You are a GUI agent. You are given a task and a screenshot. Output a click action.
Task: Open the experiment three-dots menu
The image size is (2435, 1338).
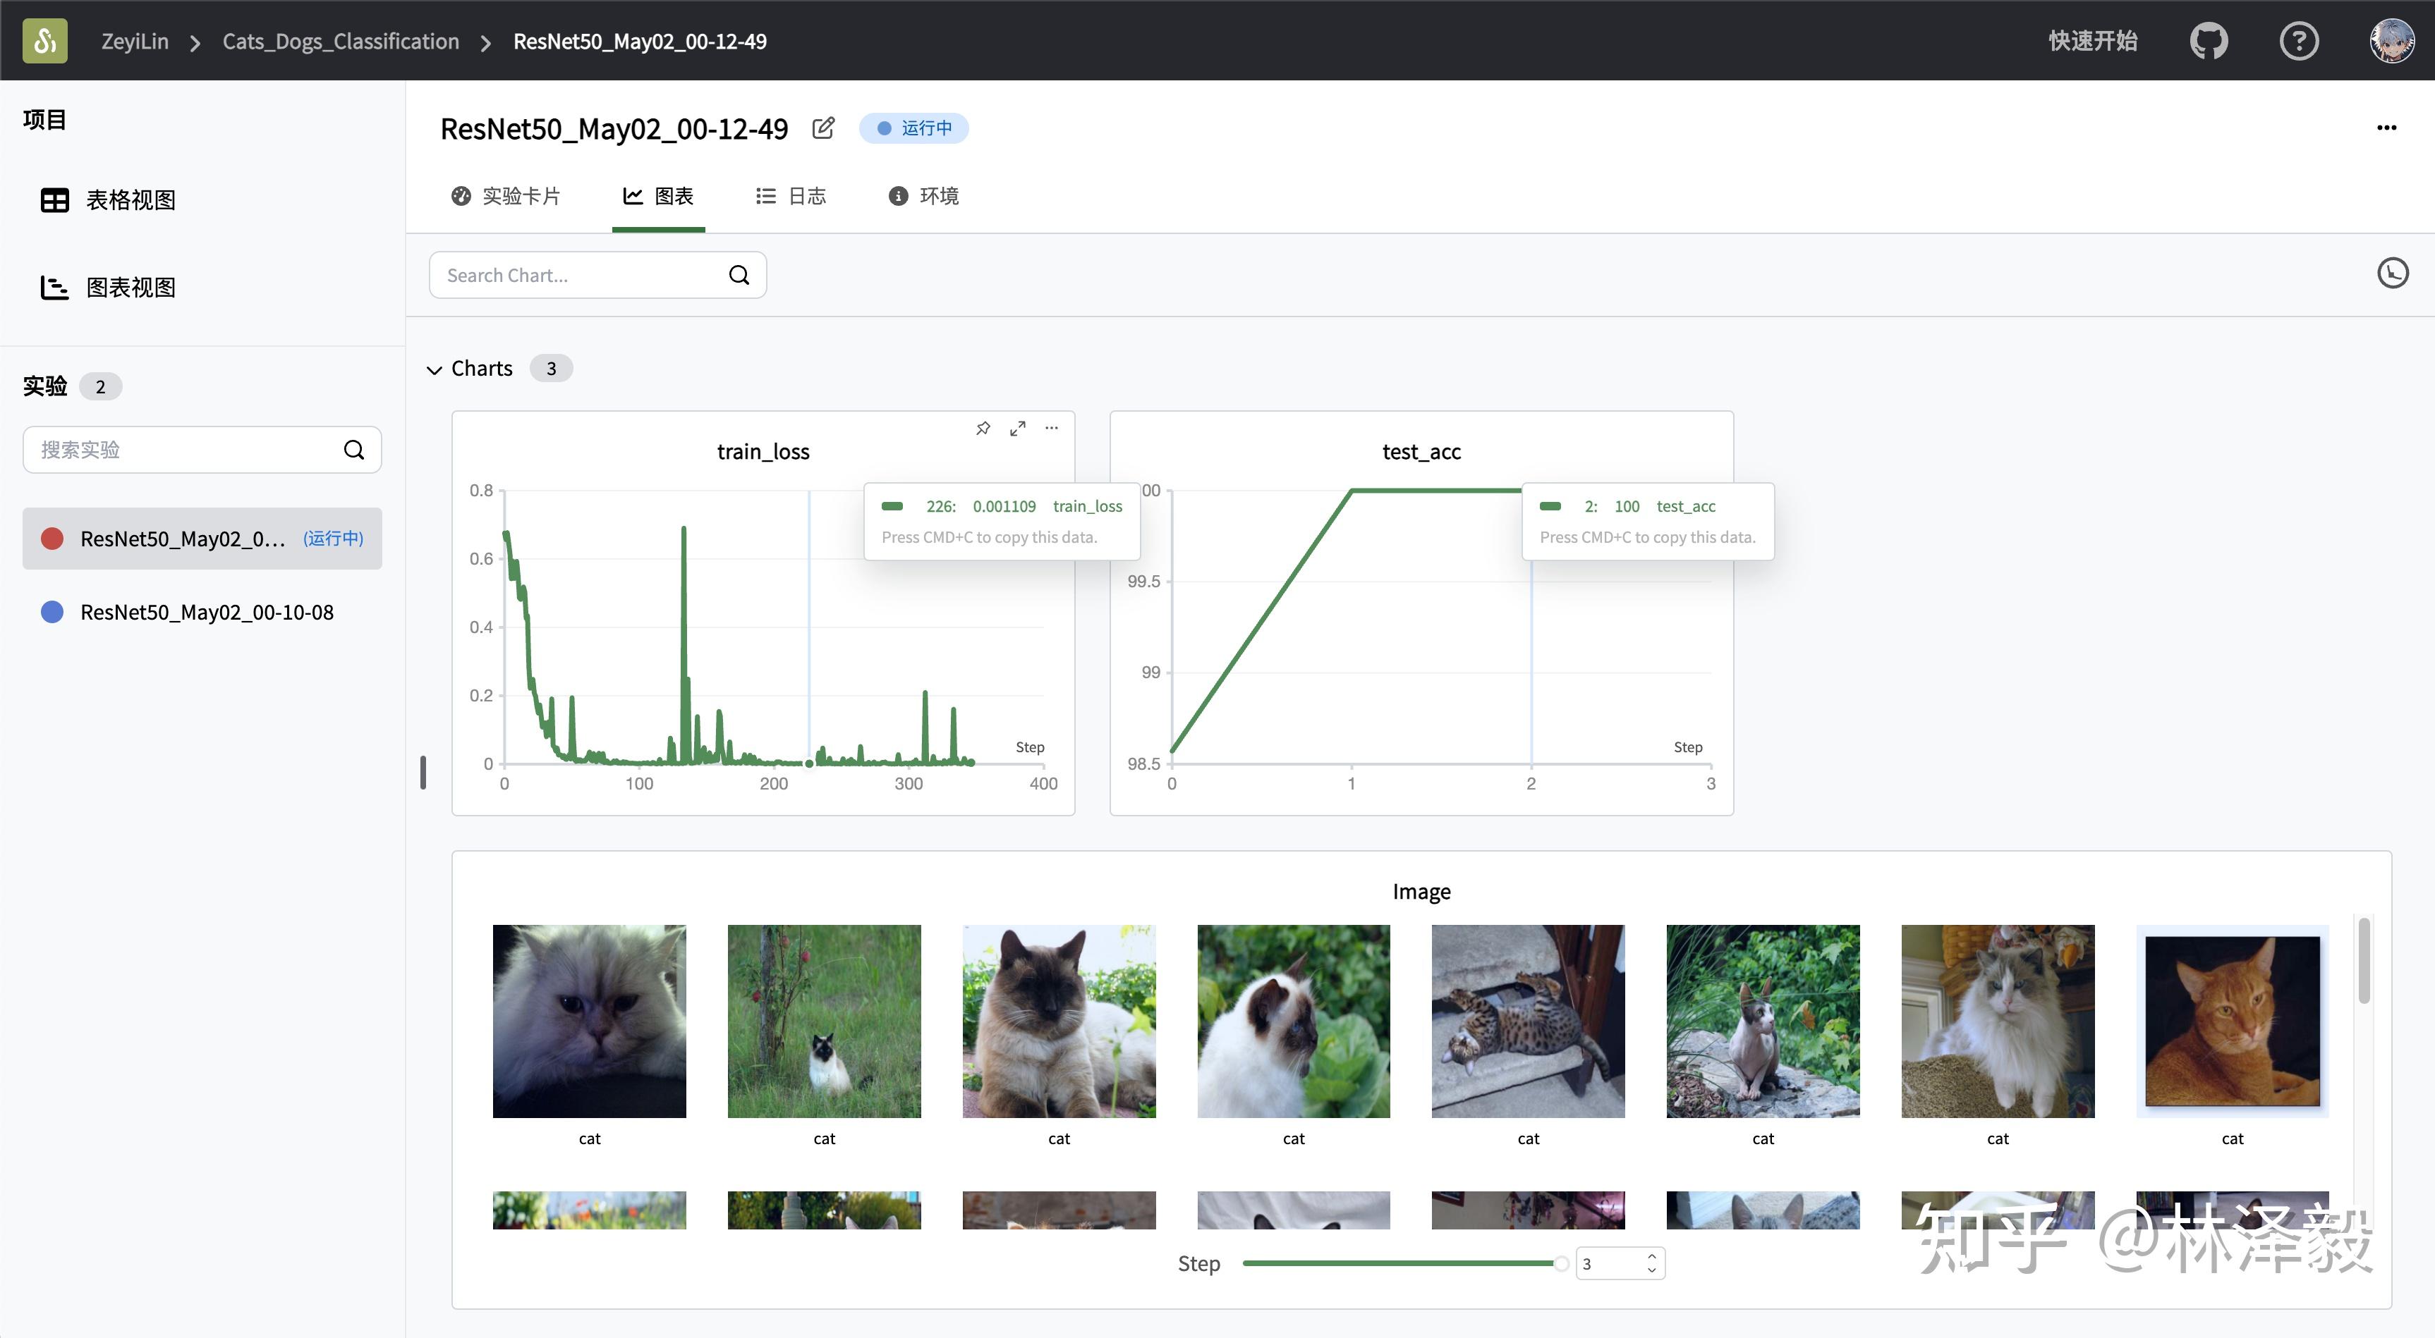coord(2386,128)
